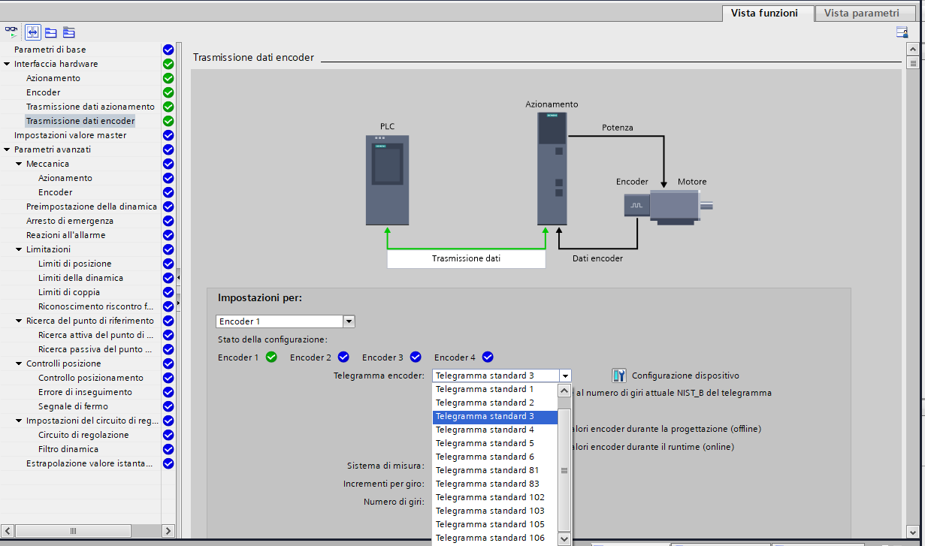Viewport: 925px width, 546px height.
Task: Collapse the Interfaccia hardware tree node
Action: tap(7, 65)
